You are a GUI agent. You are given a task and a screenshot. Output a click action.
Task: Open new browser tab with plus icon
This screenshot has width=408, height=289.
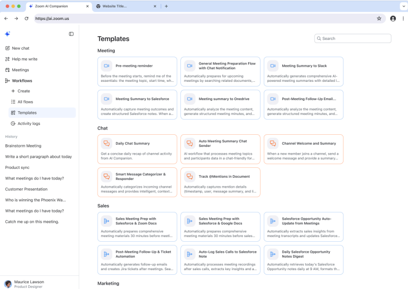click(166, 6)
